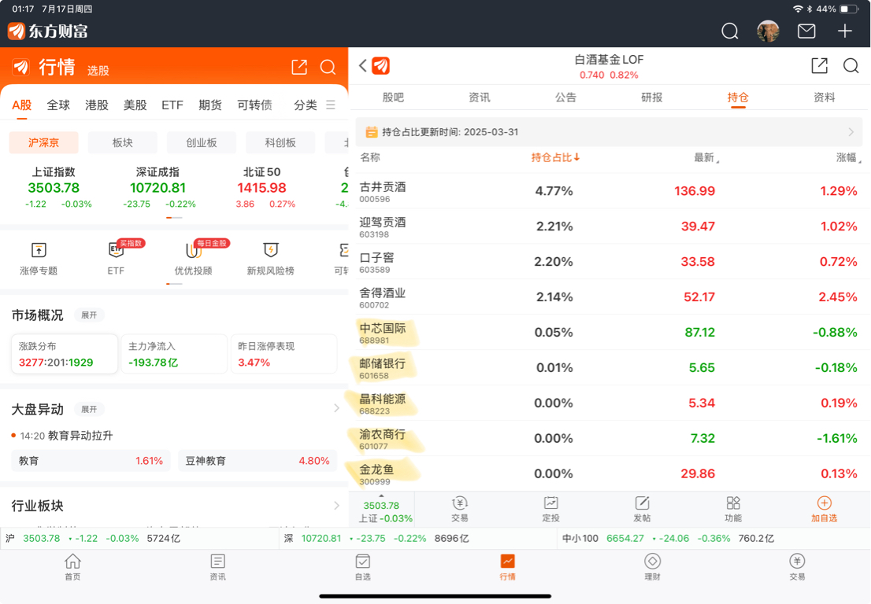Select the 沪深京 filter chip

coord(43,142)
